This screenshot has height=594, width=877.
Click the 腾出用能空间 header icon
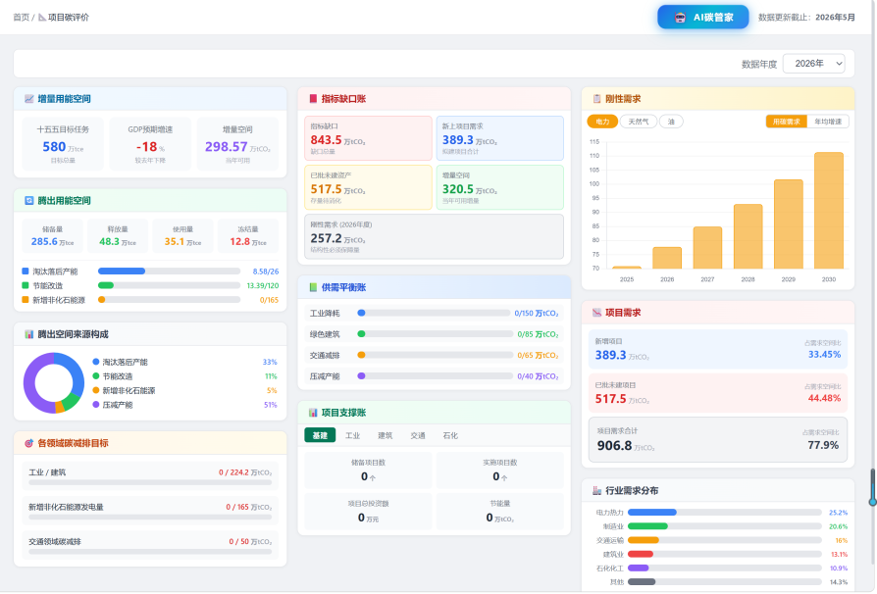pos(29,201)
